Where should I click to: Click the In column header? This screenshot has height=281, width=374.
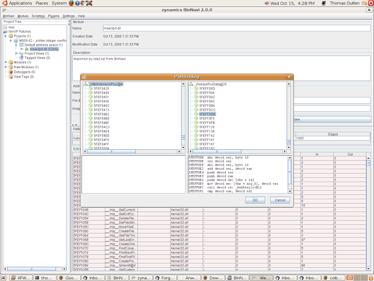tap(317, 154)
